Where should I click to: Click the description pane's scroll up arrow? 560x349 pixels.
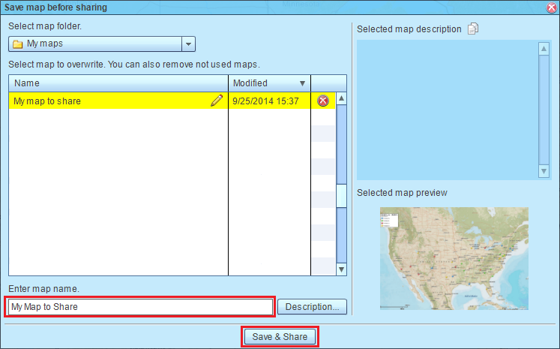[545, 48]
